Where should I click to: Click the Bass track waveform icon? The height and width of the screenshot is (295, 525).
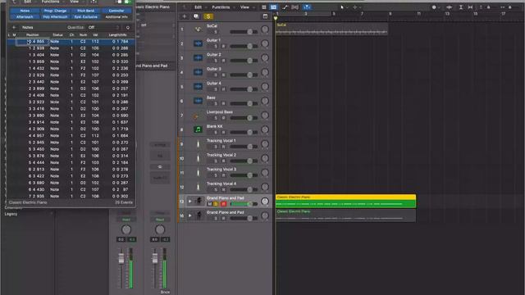[x=198, y=101]
